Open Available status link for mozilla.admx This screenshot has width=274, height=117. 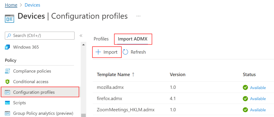(258, 88)
